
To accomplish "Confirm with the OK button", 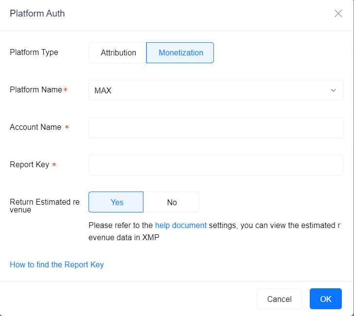I will 326,299.
